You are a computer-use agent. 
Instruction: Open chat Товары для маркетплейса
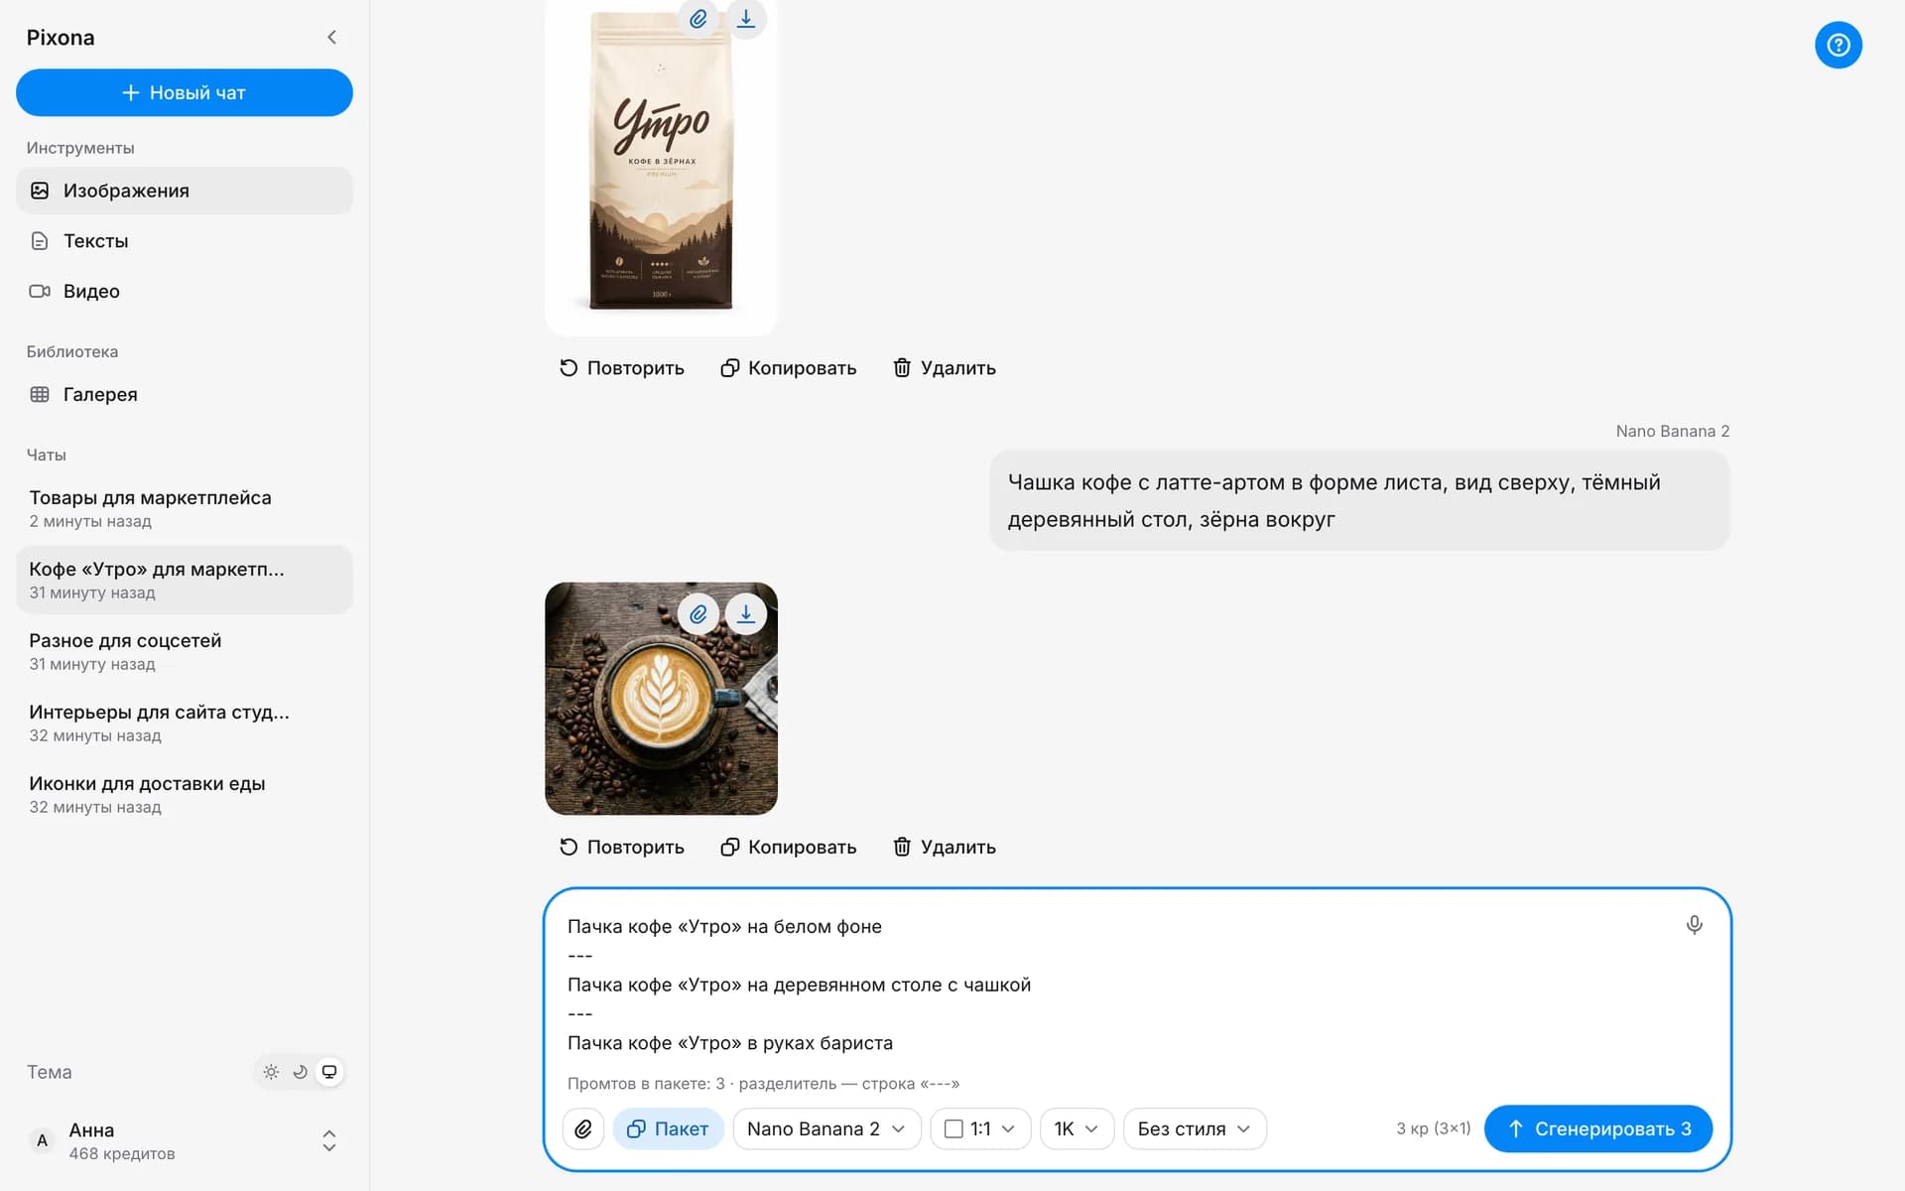click(185, 508)
